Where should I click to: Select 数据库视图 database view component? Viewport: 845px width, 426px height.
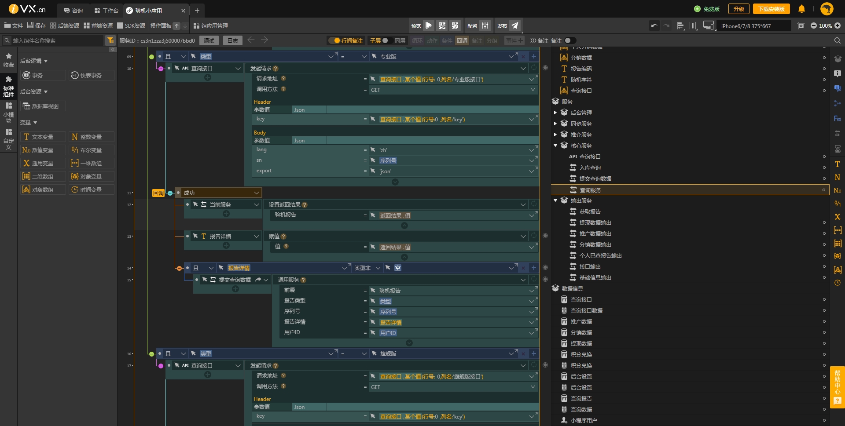click(x=43, y=106)
